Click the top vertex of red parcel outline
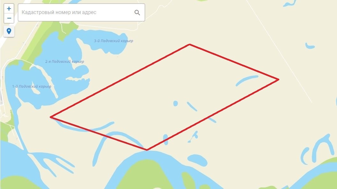This screenshot has width=337, height=189. coord(189,44)
